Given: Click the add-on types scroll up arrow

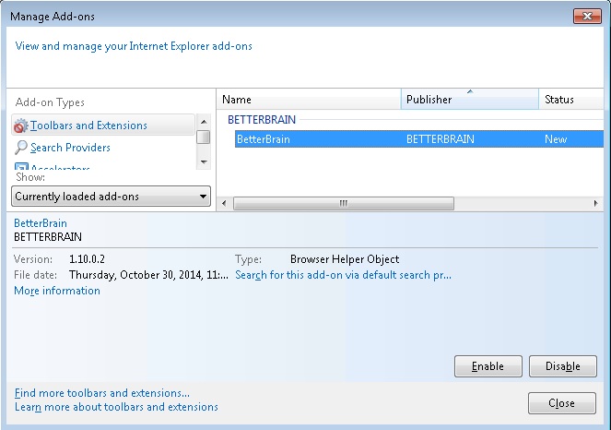Looking at the screenshot, I should [204, 122].
